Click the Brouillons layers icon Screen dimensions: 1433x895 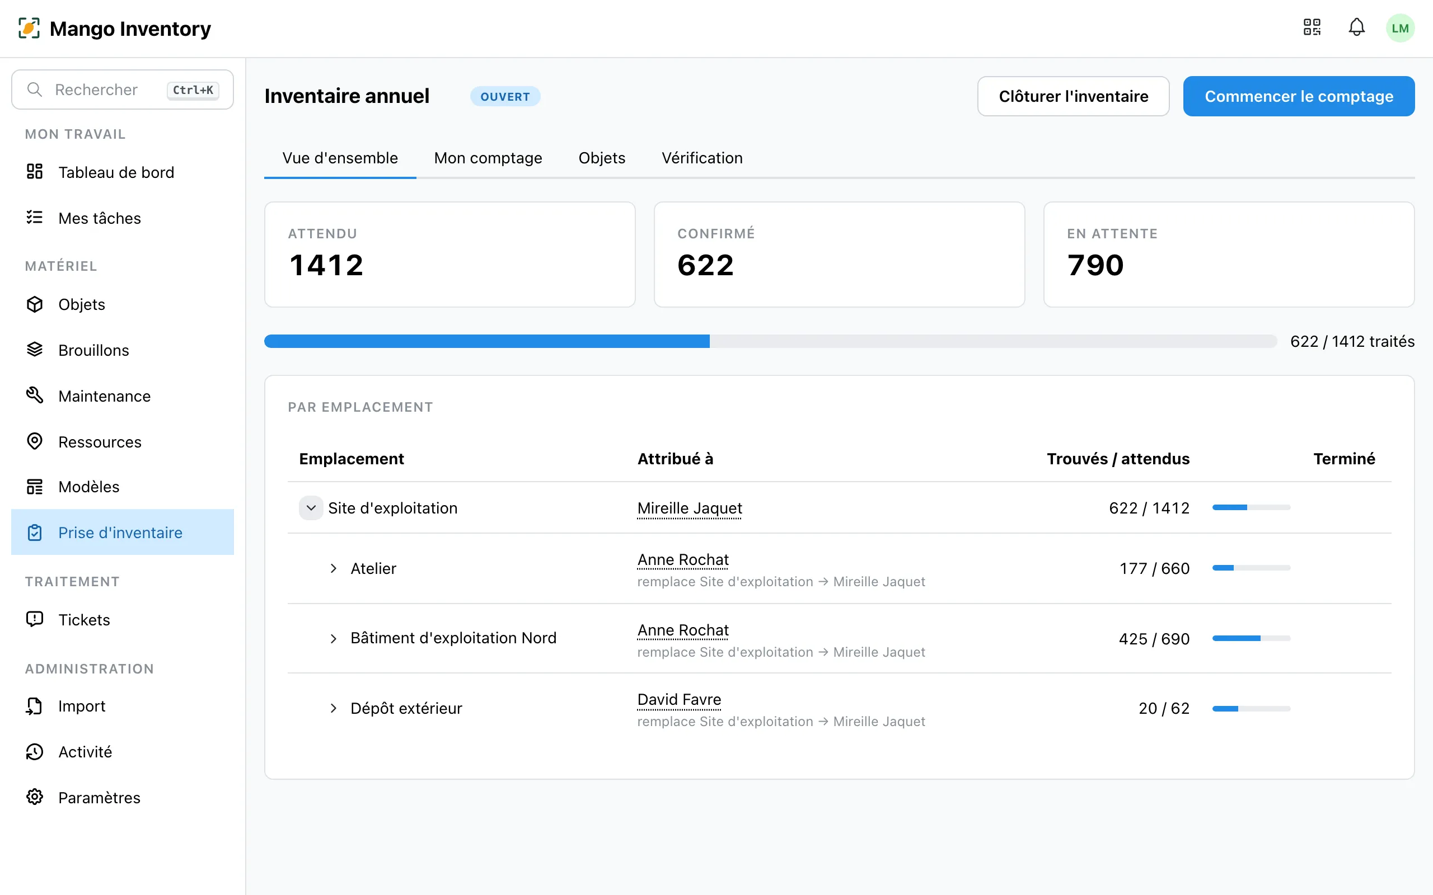coord(35,350)
